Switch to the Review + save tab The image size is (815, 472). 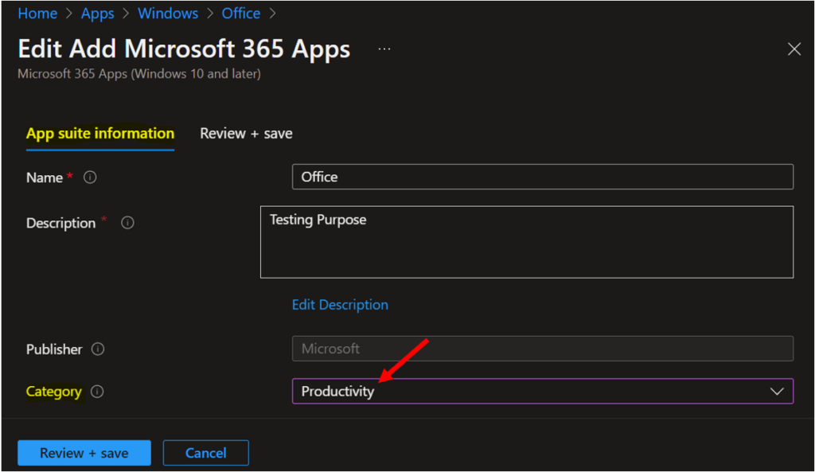coord(246,134)
